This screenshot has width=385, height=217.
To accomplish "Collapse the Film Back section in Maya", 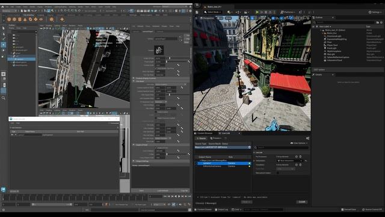I will (134, 81).
